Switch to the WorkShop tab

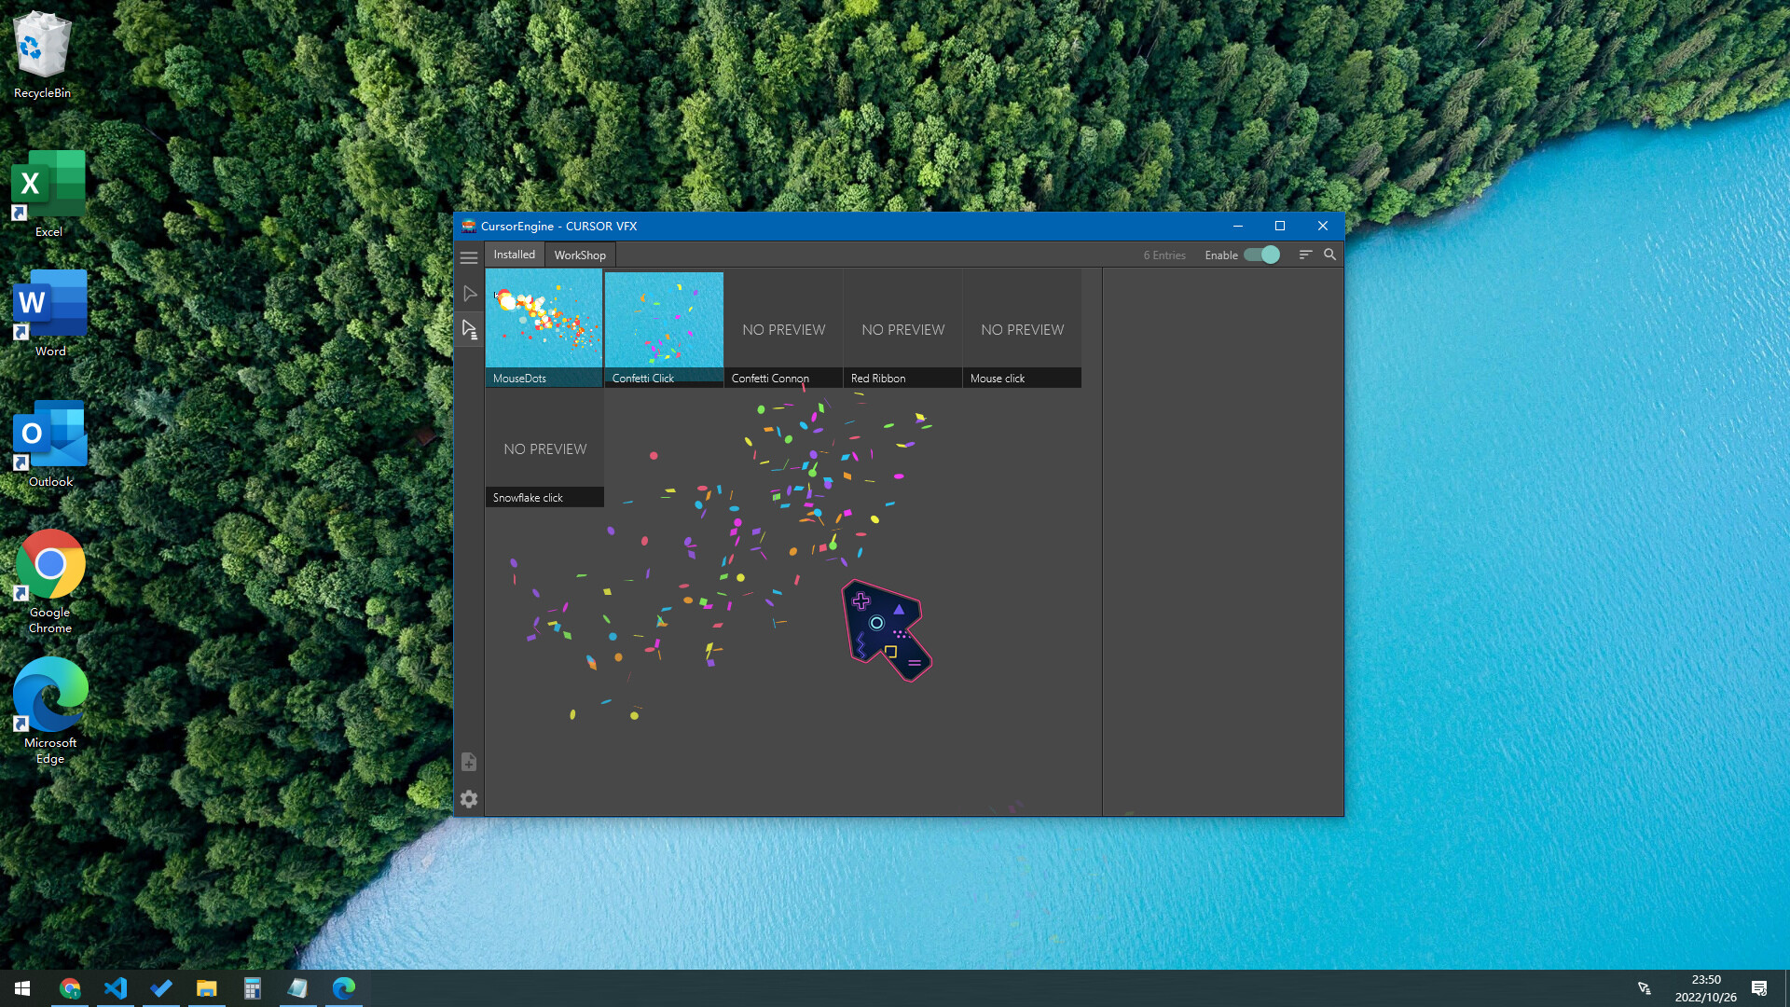coord(580,255)
